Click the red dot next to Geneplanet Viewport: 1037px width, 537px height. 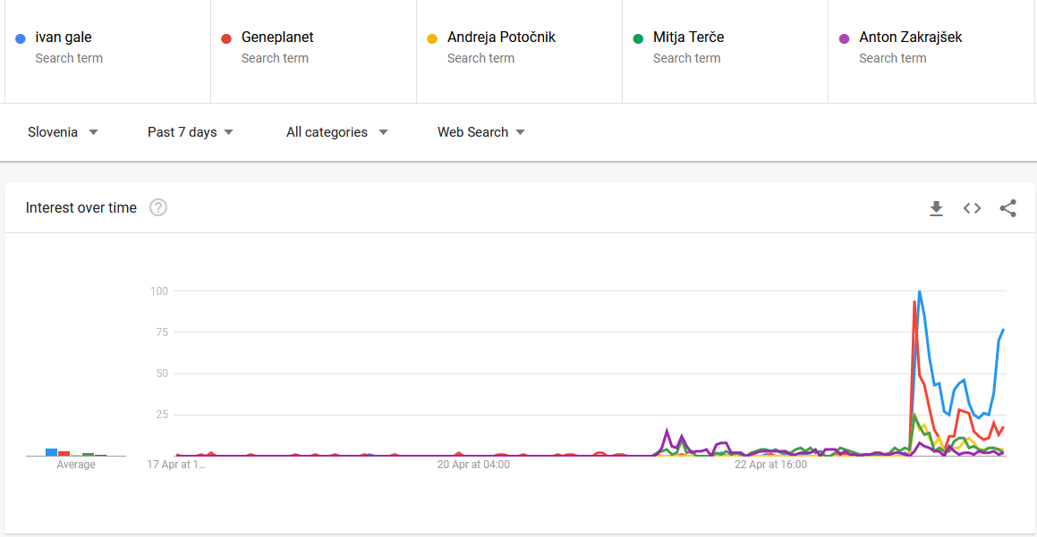226,38
